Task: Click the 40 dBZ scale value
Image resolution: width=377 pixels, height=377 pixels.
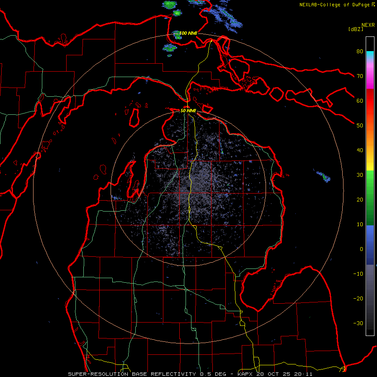Action: pyautogui.click(x=360, y=150)
